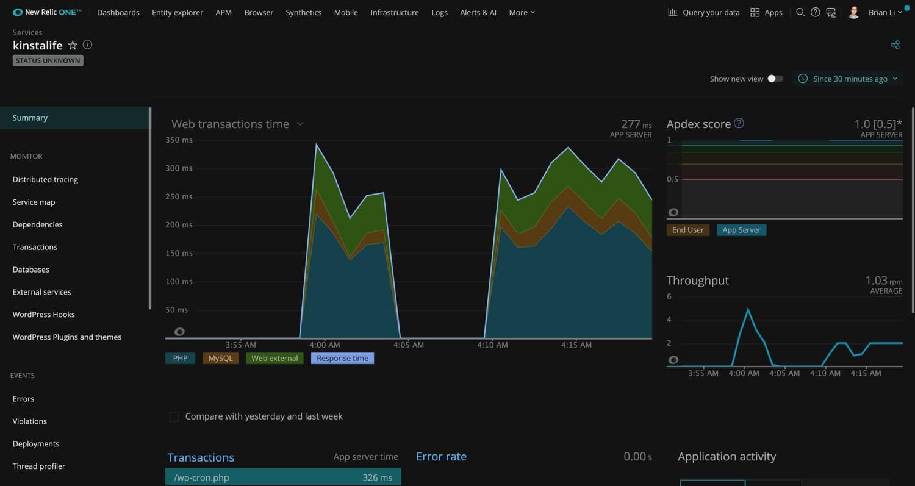Click the share icon at top right
Viewport: 915px width, 486px height.
click(895, 45)
